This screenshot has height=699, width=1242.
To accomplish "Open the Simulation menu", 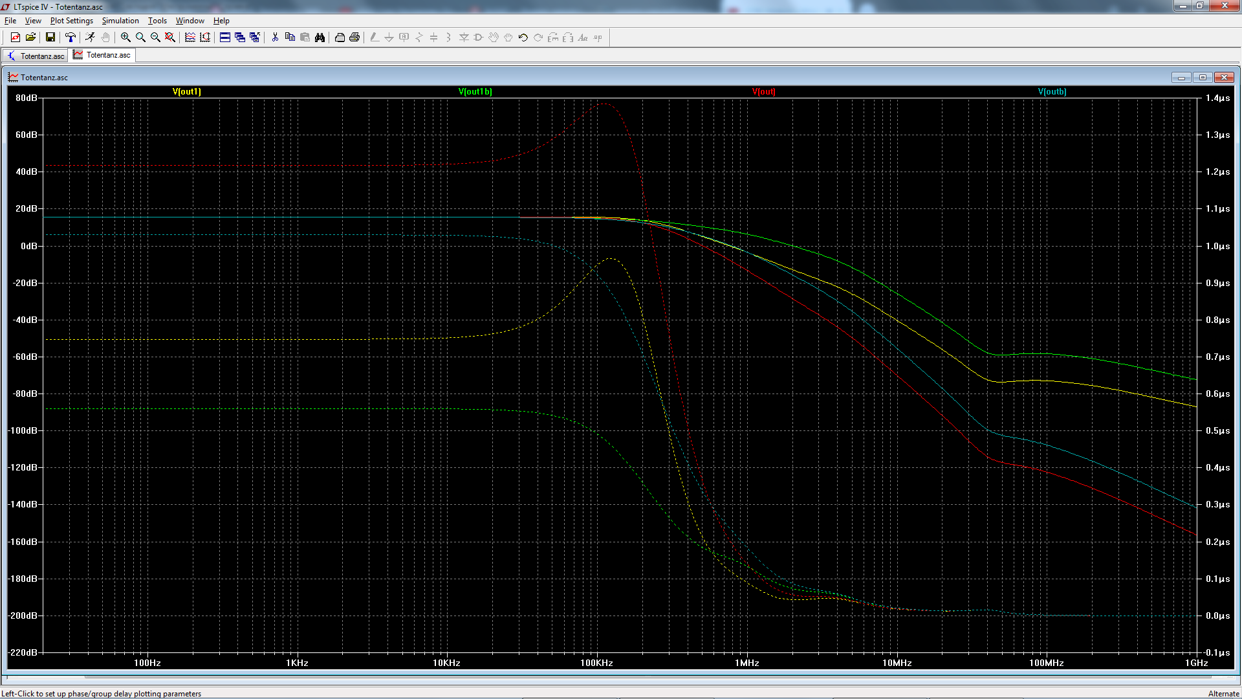I will click(120, 21).
